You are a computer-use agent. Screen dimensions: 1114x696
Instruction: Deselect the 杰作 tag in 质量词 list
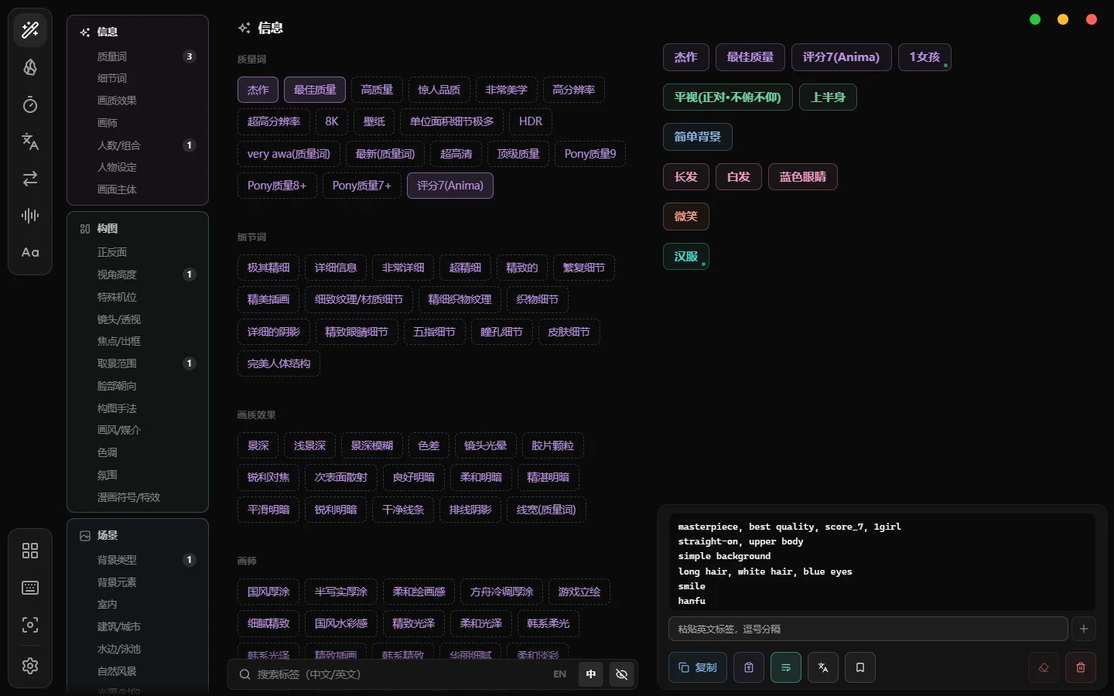pyautogui.click(x=258, y=90)
